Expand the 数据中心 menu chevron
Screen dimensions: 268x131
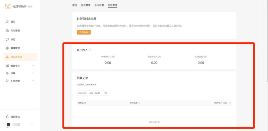click(33, 65)
